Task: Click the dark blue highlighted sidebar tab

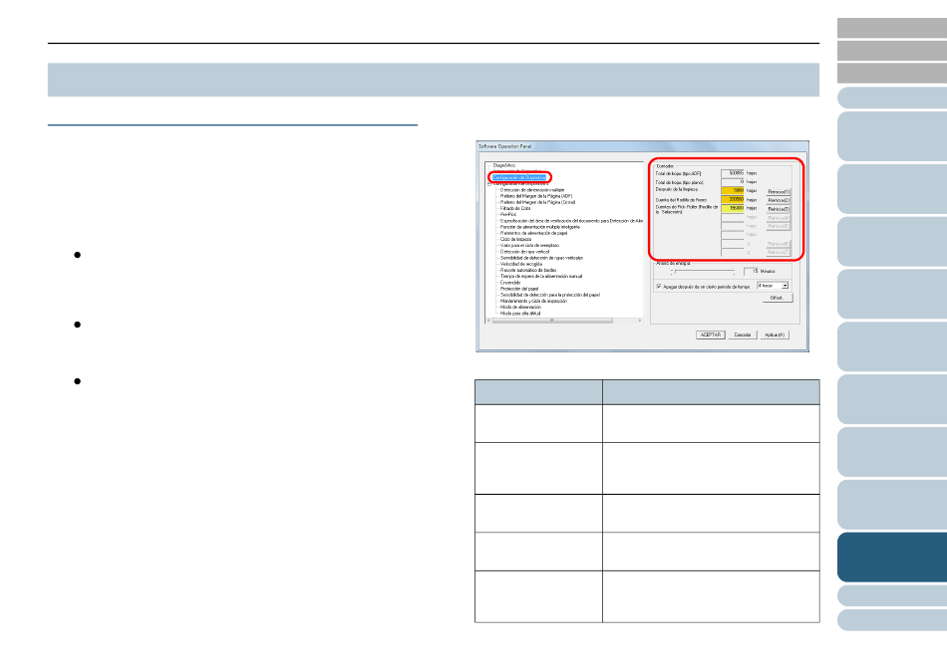Action: pos(891,557)
